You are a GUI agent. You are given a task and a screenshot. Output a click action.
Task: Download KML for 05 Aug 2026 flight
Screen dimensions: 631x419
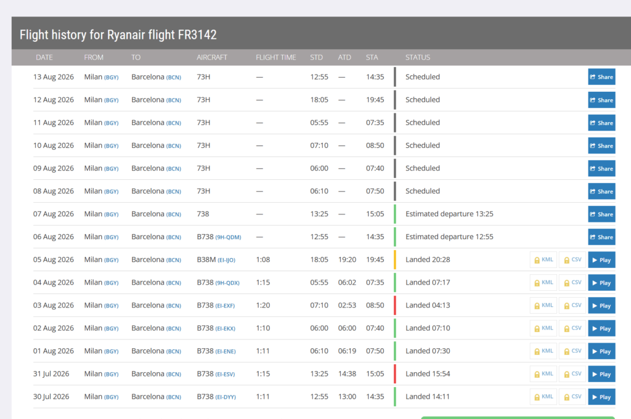pyautogui.click(x=543, y=260)
